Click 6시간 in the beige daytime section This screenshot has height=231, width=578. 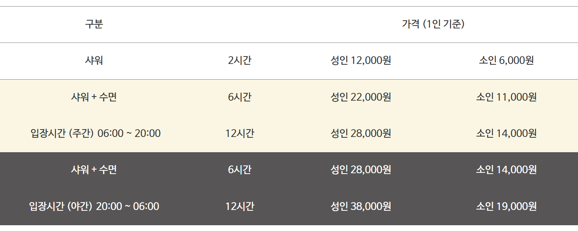pyautogui.click(x=239, y=97)
